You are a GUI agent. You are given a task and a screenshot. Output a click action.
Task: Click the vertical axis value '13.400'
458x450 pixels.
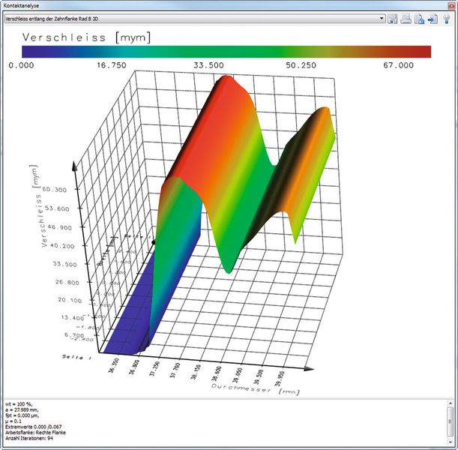coord(73,318)
